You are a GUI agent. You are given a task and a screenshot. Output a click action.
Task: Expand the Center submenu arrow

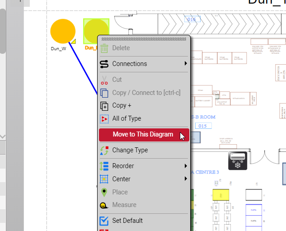pyautogui.click(x=186, y=179)
